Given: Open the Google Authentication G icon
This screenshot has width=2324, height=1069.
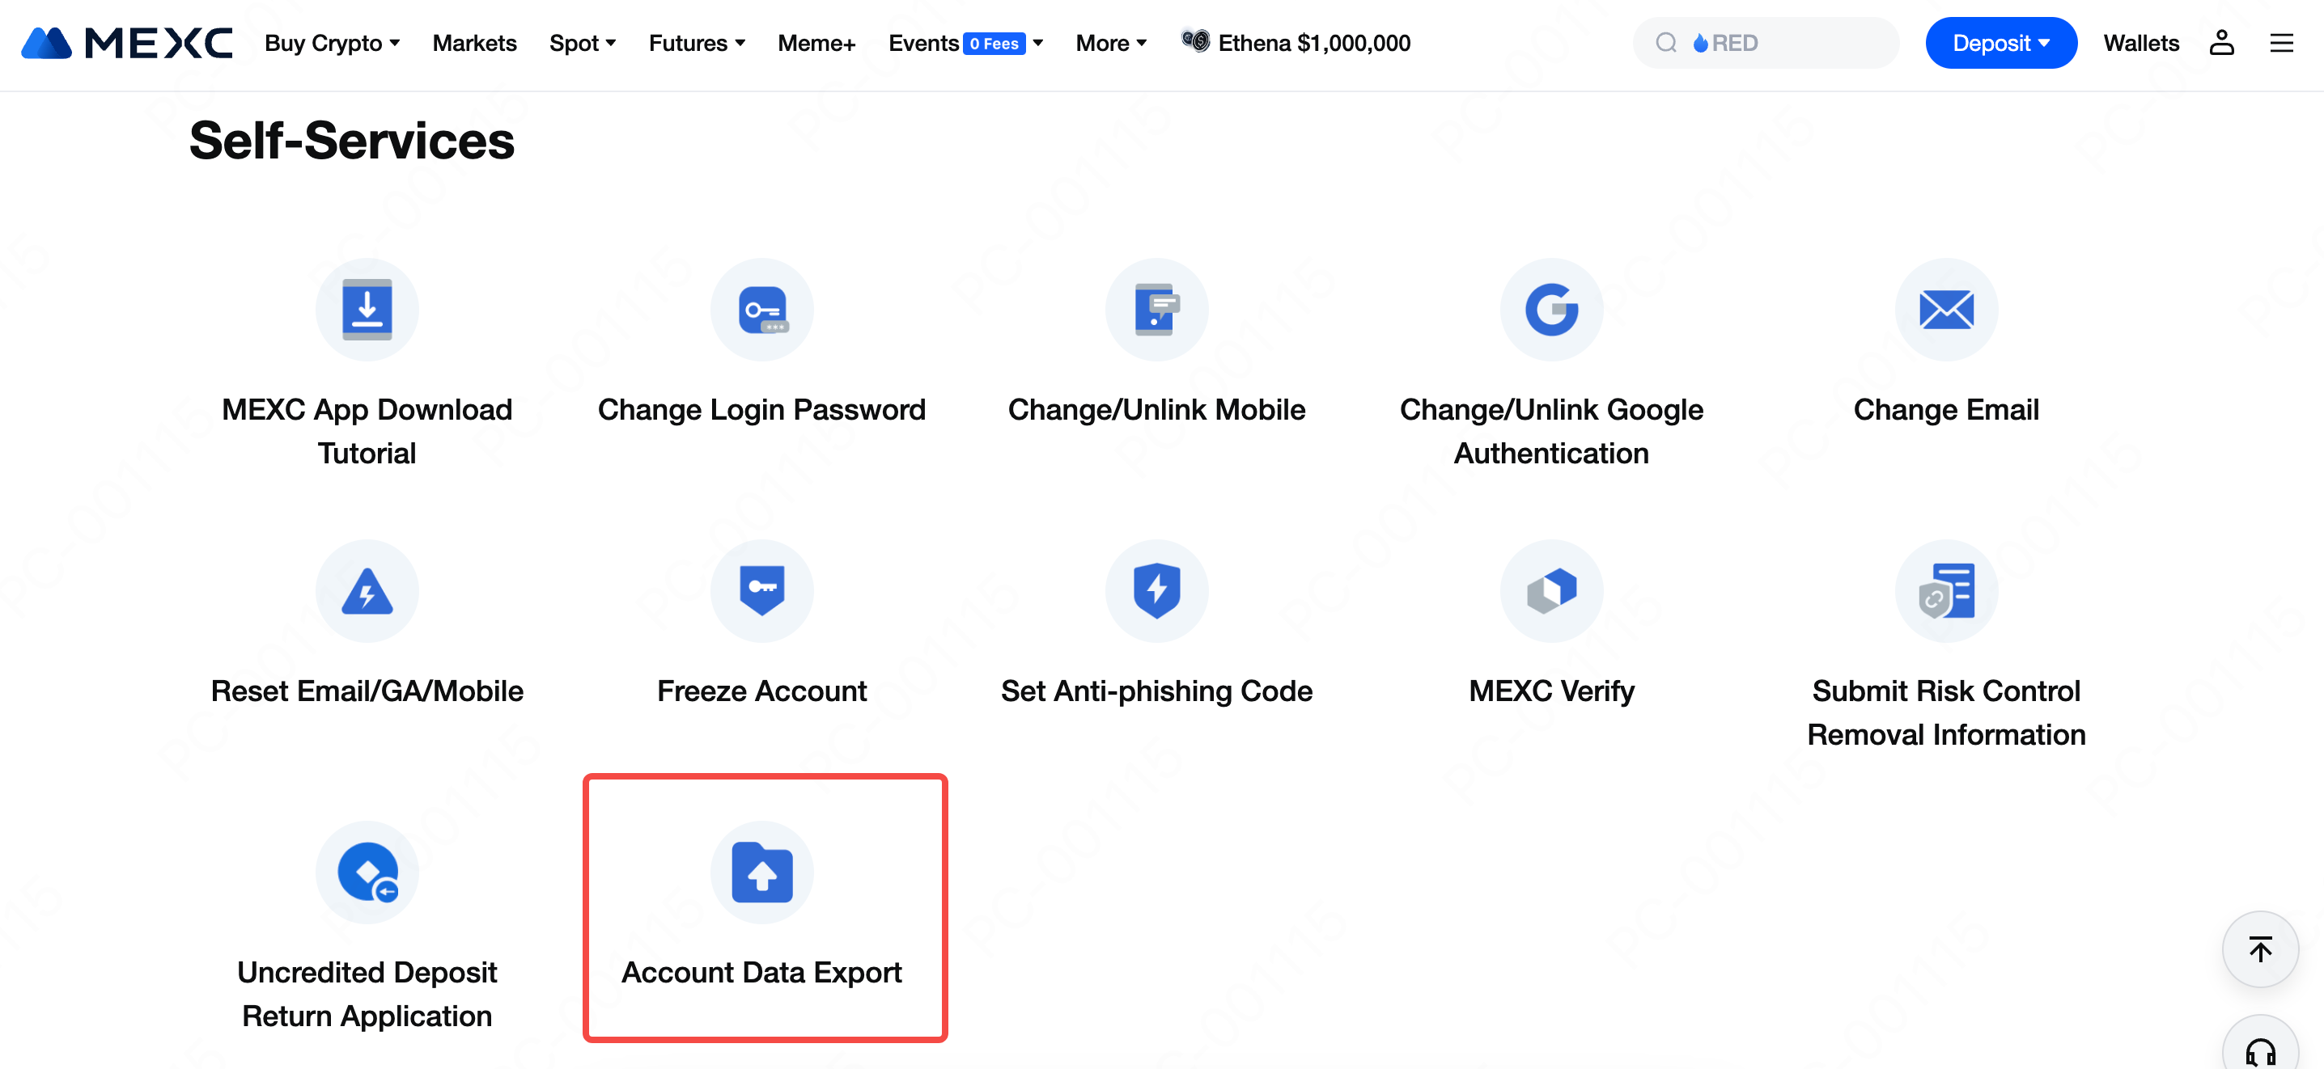Looking at the screenshot, I should click(x=1552, y=310).
